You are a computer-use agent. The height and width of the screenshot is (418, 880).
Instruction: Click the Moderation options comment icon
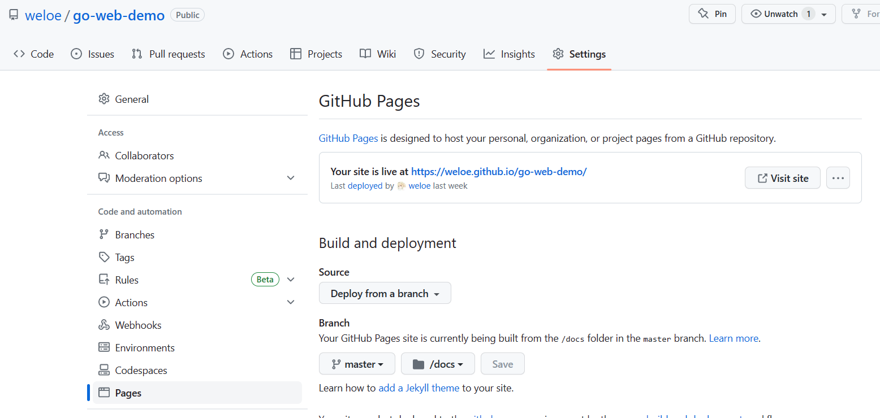click(104, 178)
